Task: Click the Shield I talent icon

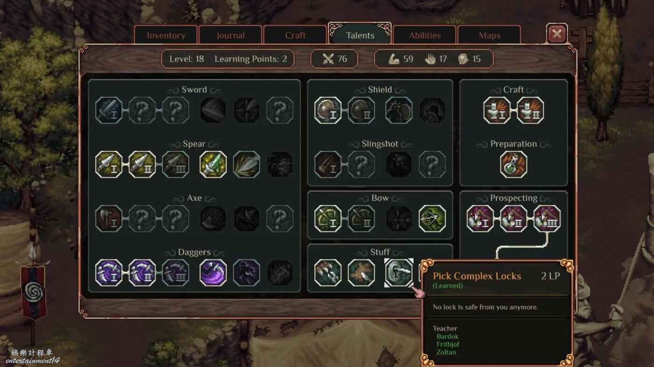Action: coord(328,110)
